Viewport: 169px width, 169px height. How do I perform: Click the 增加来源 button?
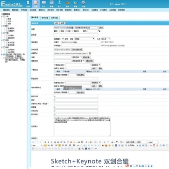pyautogui.click(x=90, y=61)
